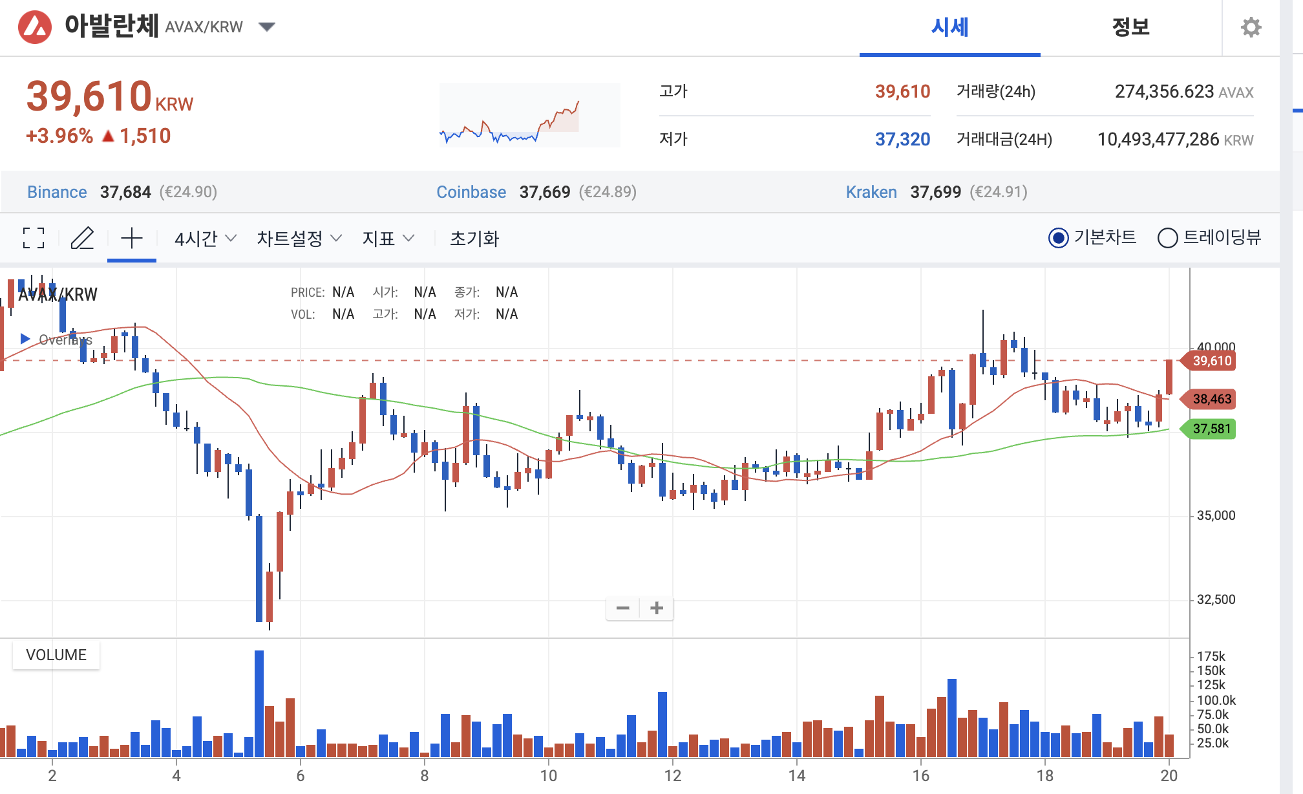Click the 초기화 reset button
The height and width of the screenshot is (794, 1303).
click(x=474, y=239)
